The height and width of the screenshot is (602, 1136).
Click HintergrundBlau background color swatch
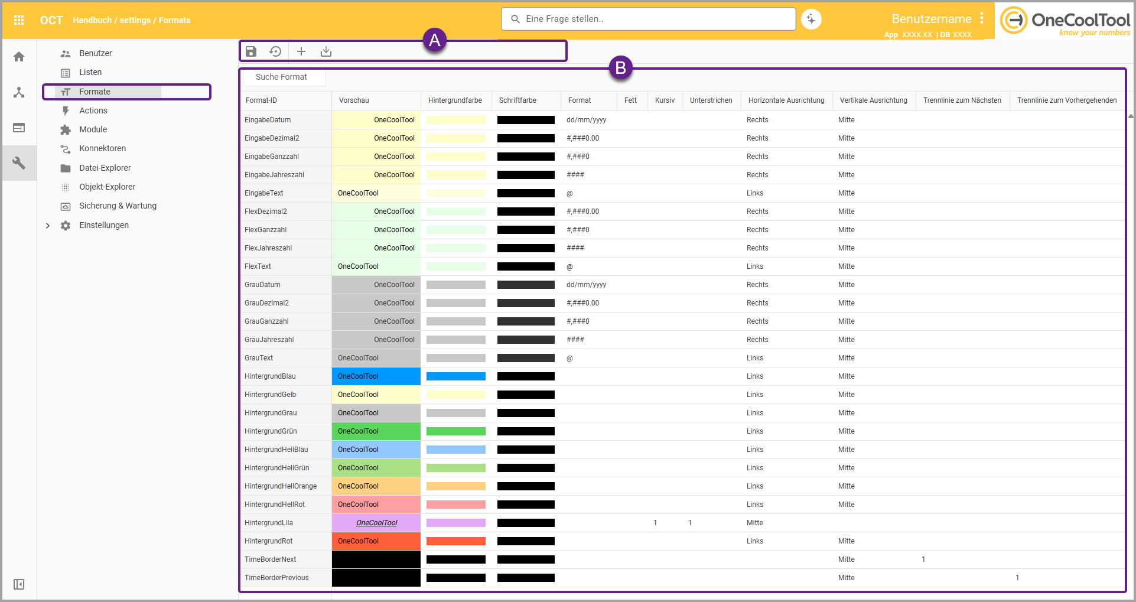456,376
